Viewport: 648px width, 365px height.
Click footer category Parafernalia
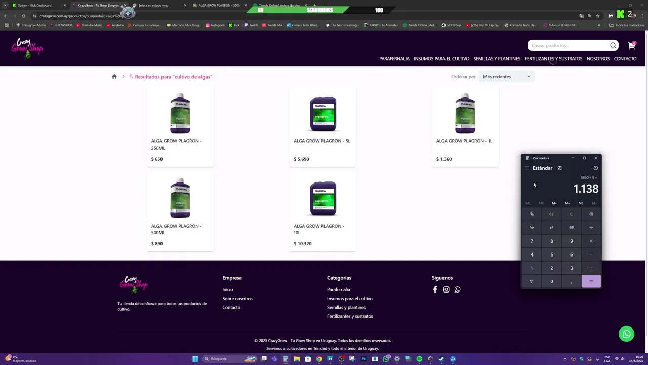tap(339, 289)
